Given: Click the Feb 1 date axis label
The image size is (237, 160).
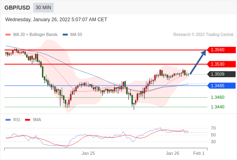Looking at the screenshot, I should (199, 153).
